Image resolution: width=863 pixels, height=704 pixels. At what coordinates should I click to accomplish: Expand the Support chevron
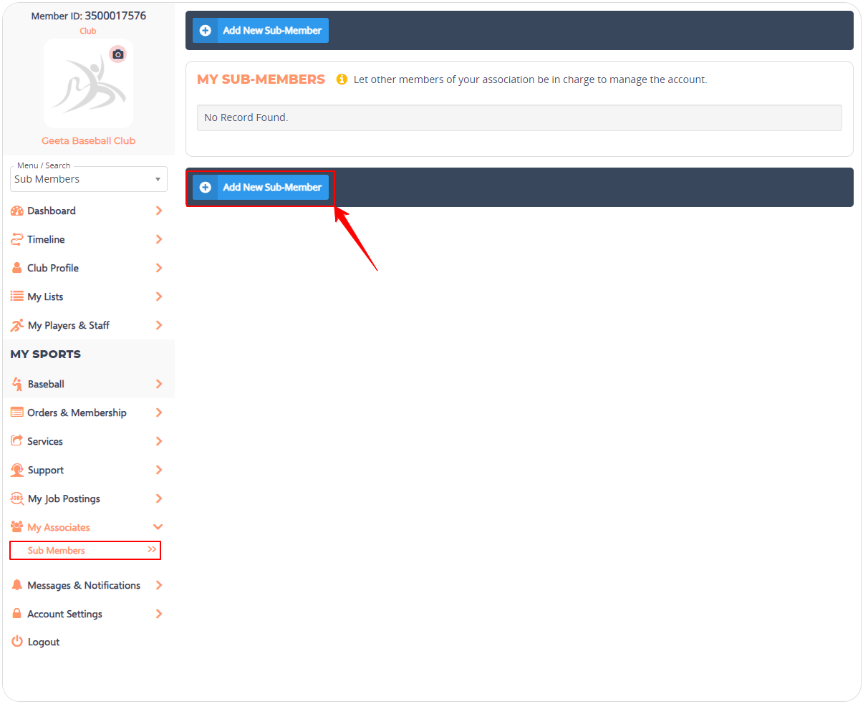coord(159,470)
